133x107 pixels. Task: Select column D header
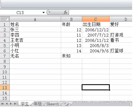point(121,19)
